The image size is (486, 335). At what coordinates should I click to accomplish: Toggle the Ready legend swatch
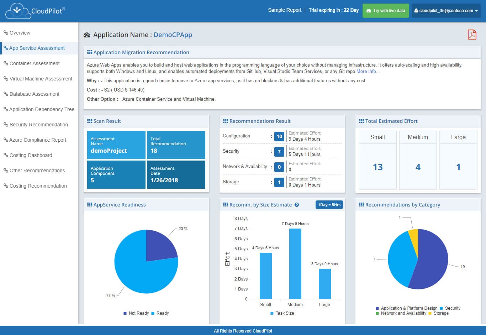point(153,313)
